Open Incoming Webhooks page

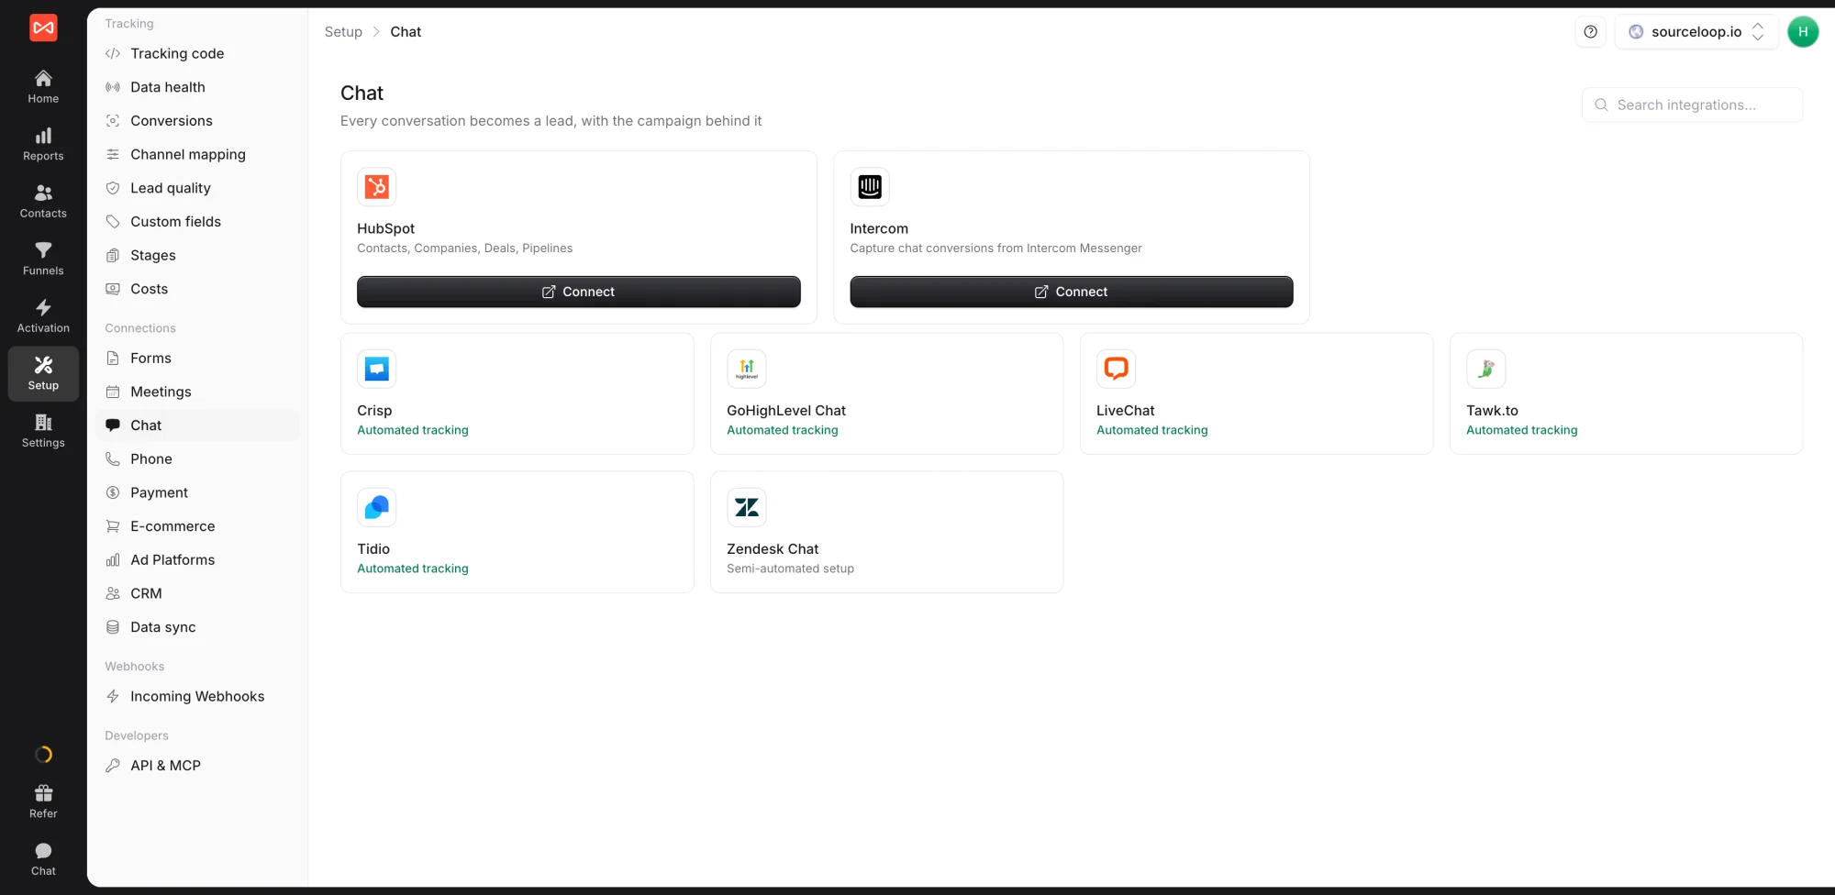[x=197, y=697]
